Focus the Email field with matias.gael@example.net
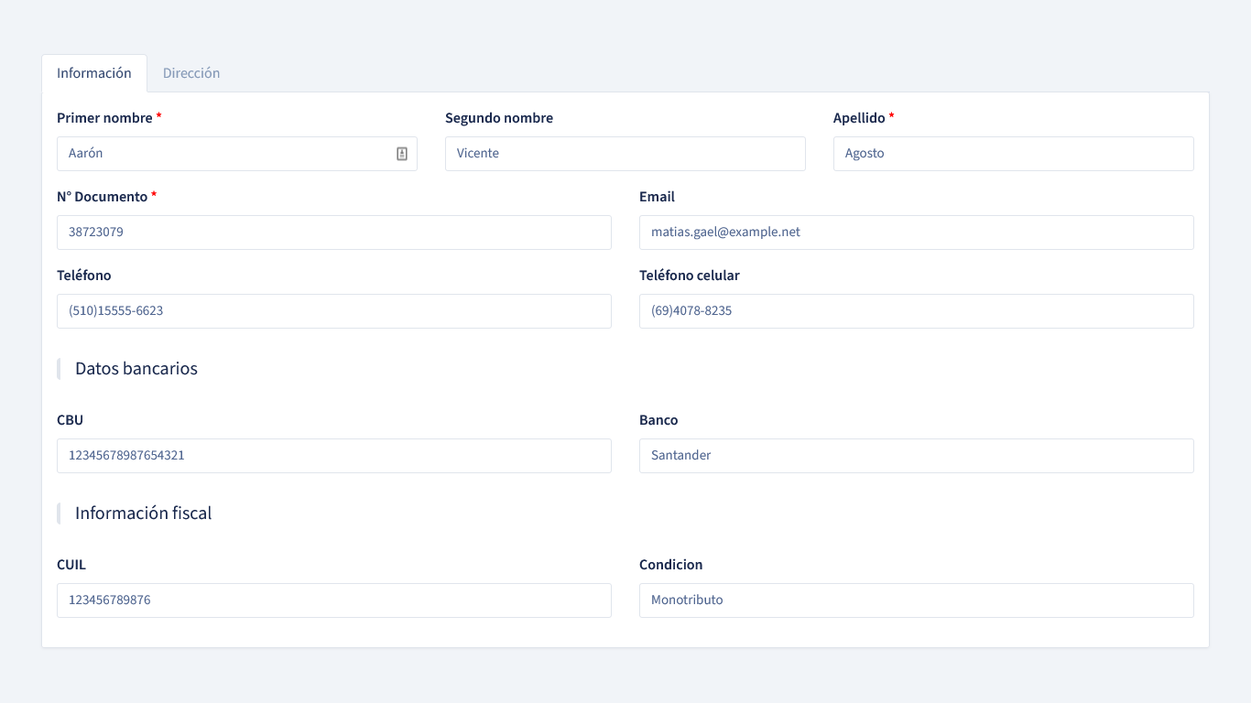1251x703 pixels. [x=916, y=233]
